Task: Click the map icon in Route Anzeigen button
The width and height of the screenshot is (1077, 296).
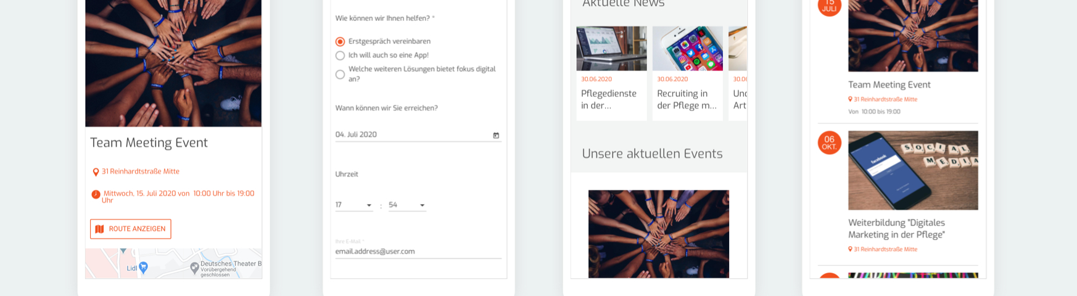Action: point(99,229)
